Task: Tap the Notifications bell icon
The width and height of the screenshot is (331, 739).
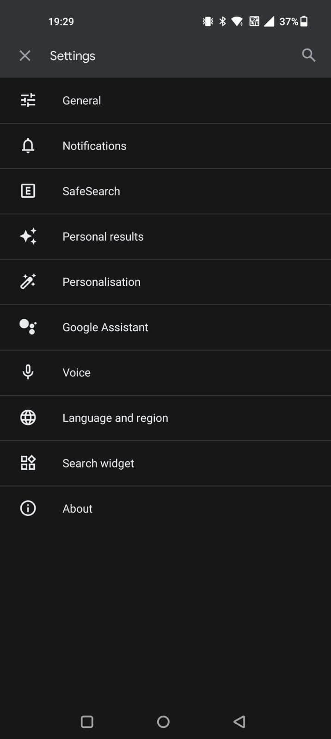Action: pyautogui.click(x=28, y=145)
